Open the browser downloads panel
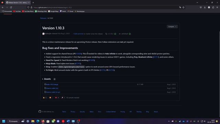 [x=205, y=7]
